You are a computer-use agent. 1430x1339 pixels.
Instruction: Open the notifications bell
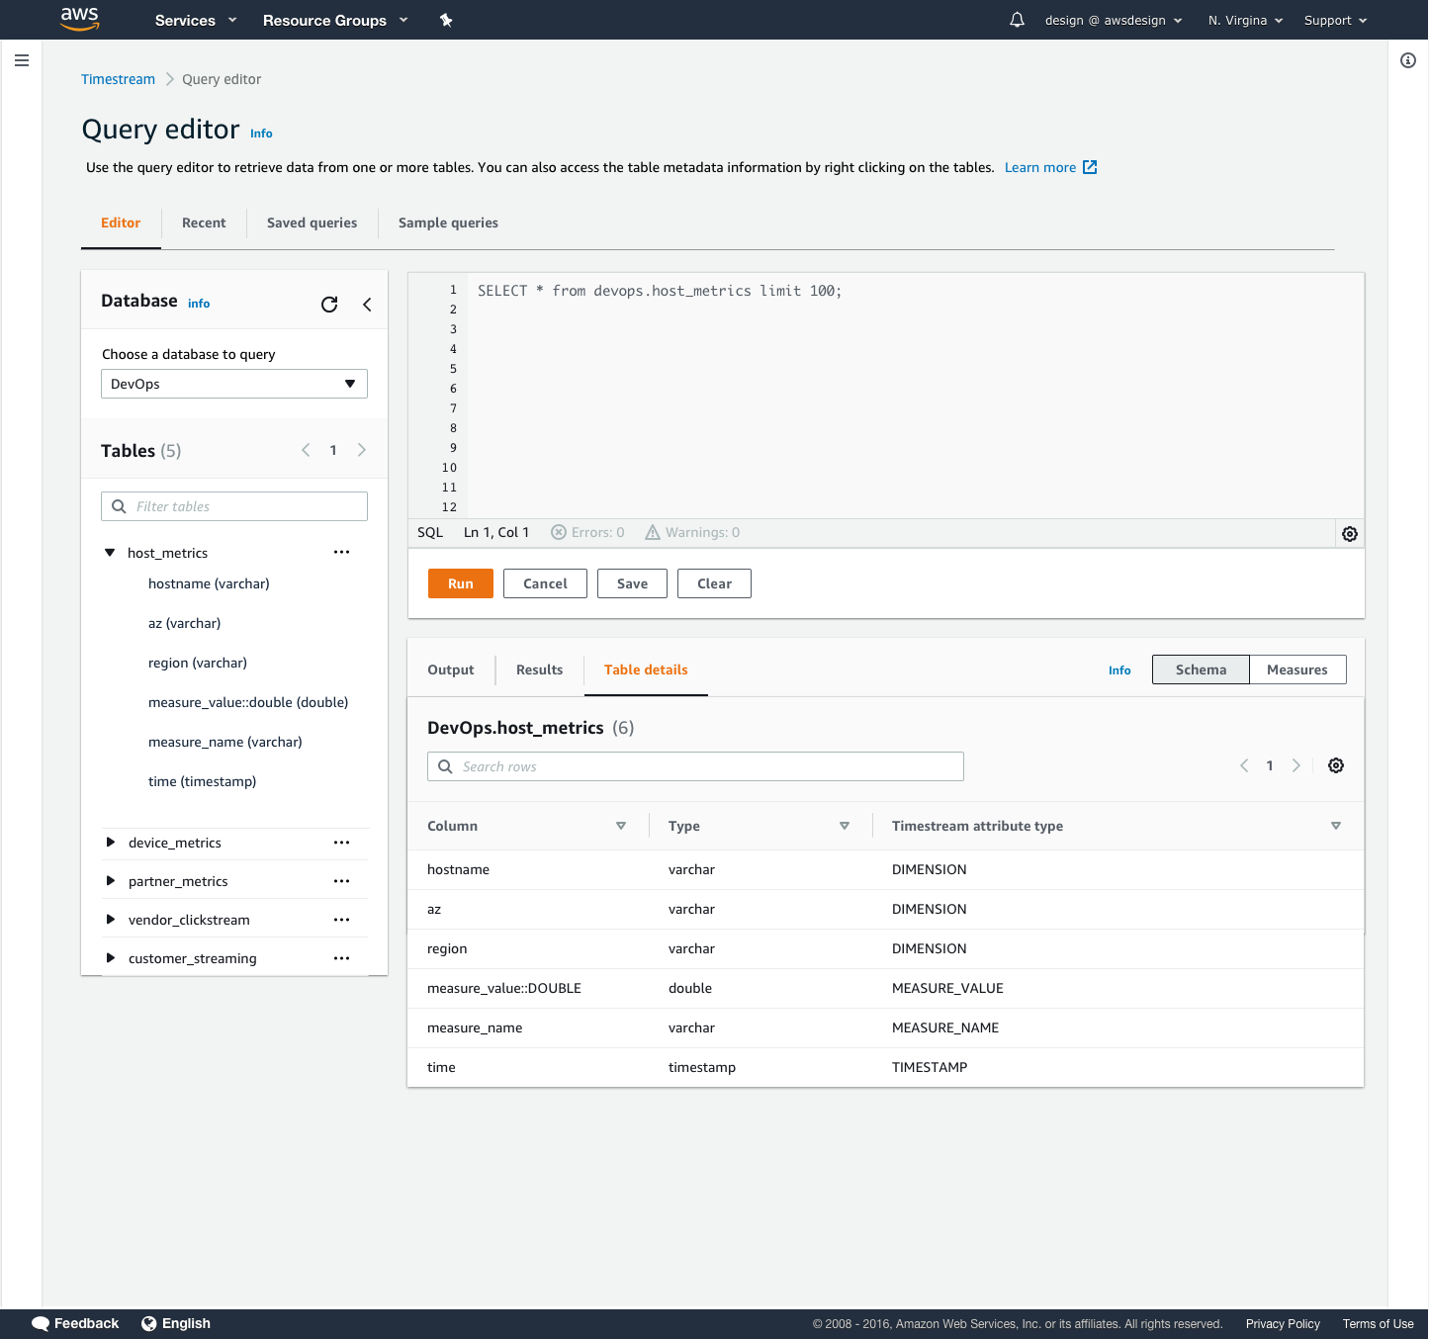point(1017,20)
